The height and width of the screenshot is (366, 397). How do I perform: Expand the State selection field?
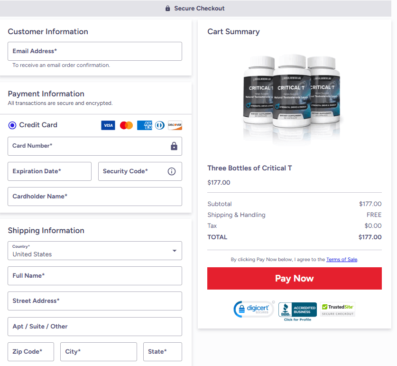(162, 352)
